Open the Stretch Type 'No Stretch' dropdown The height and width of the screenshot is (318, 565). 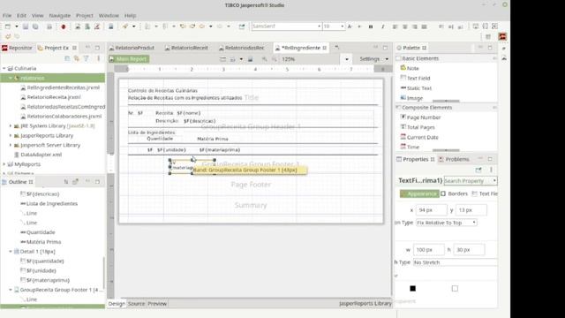[x=456, y=262]
